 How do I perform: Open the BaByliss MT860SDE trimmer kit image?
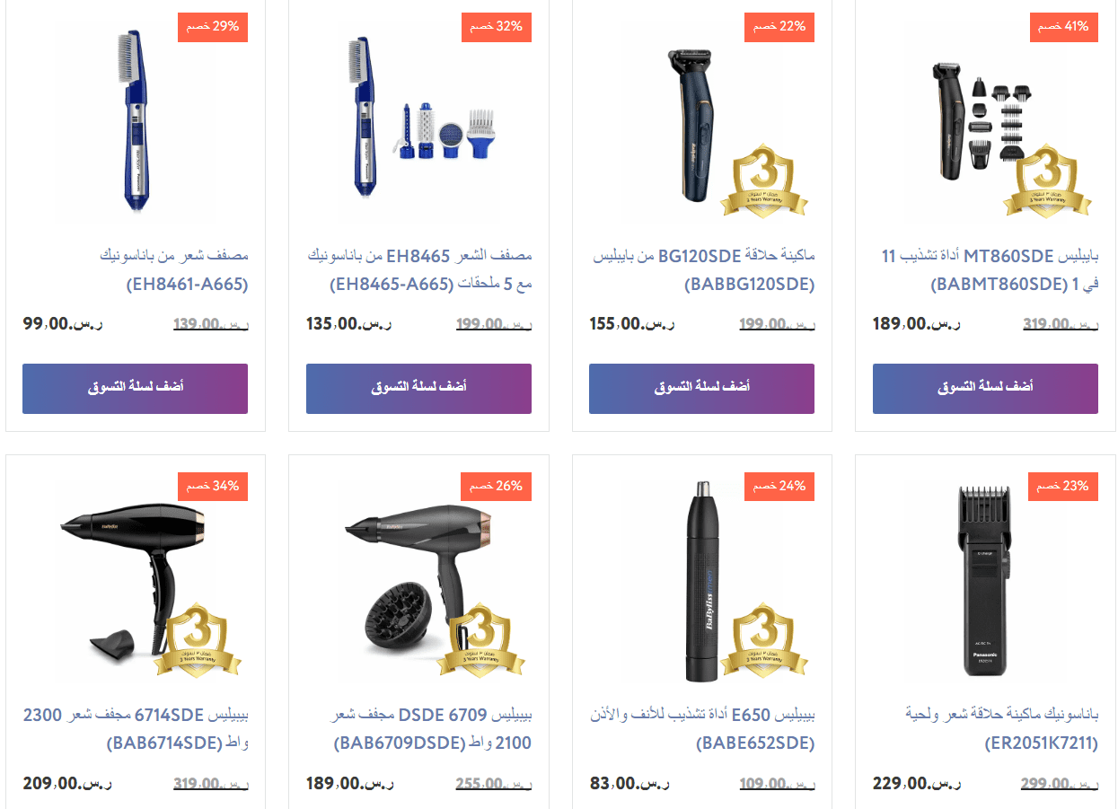986,121
